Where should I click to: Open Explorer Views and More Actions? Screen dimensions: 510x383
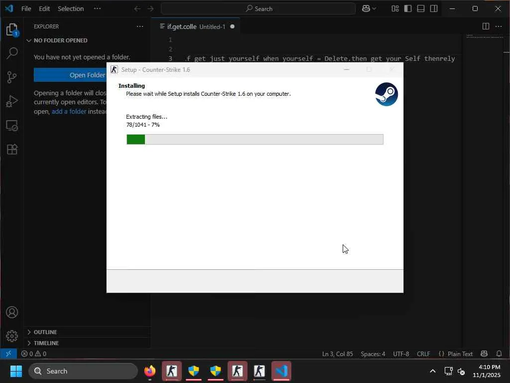point(140,26)
